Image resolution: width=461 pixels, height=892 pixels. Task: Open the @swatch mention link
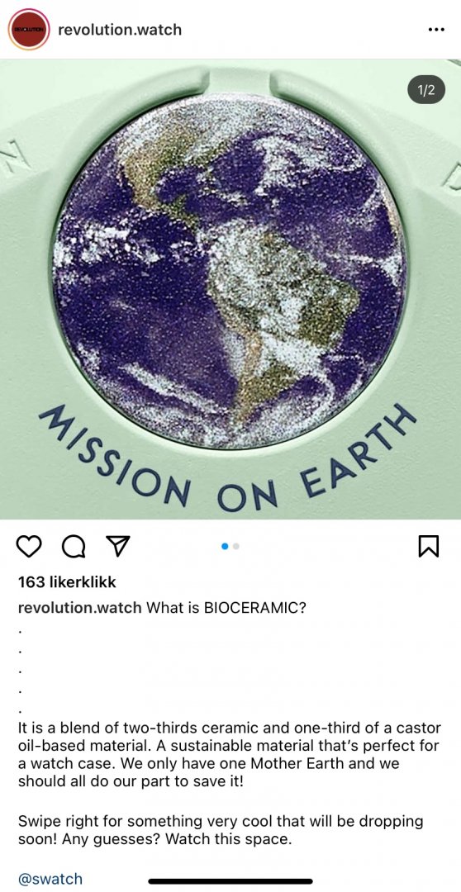tap(50, 879)
